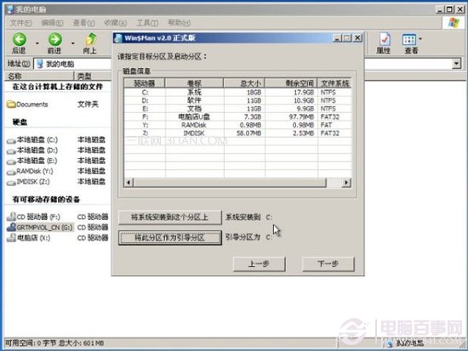Click 名称 column header in My Computer
This screenshot has width=468, height=351.
(39, 76)
